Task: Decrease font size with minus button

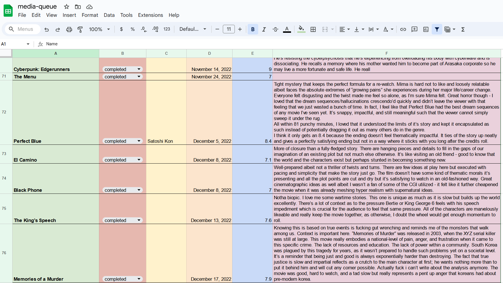Action: pos(217,29)
